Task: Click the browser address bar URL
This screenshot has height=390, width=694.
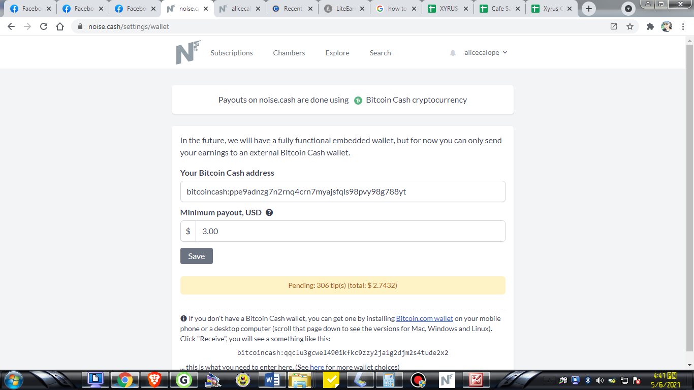Action: pos(129,26)
